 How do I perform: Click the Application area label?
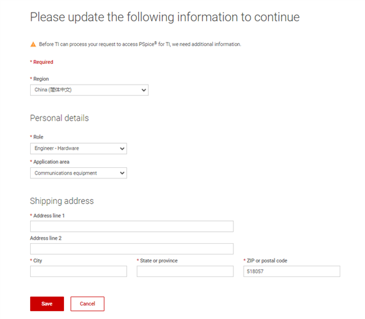51,162
